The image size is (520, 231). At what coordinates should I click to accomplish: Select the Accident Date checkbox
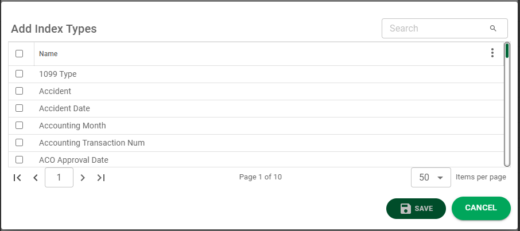pyautogui.click(x=20, y=108)
